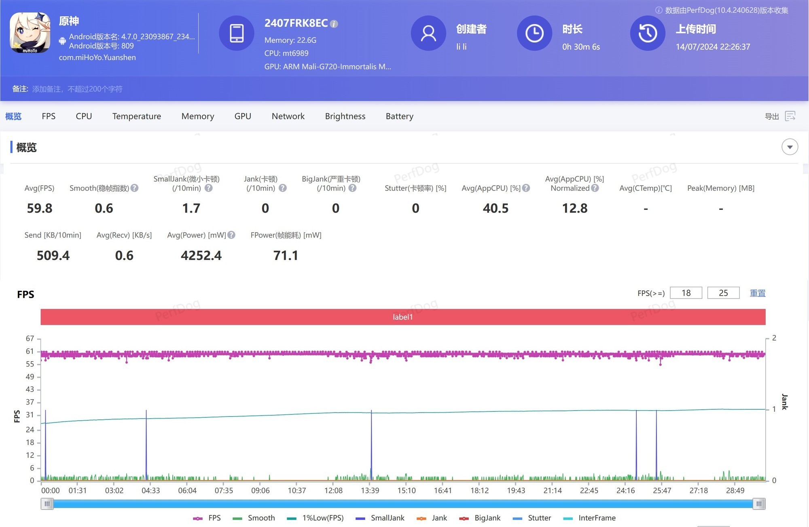809x527 pixels.
Task: Click the phone device icon in header
Action: pos(237,33)
